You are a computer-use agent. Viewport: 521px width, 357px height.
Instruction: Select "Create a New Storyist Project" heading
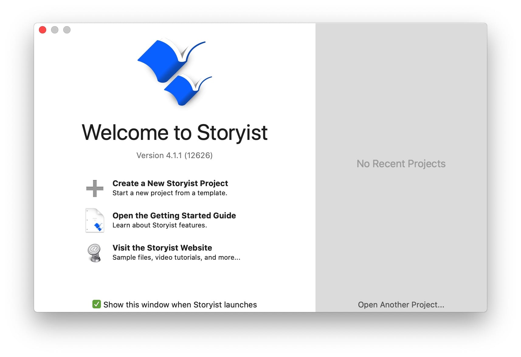170,183
